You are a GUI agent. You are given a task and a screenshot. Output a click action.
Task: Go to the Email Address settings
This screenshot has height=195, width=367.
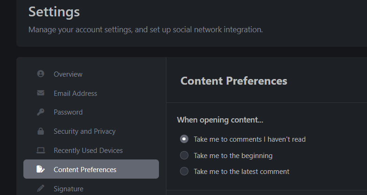click(x=75, y=93)
